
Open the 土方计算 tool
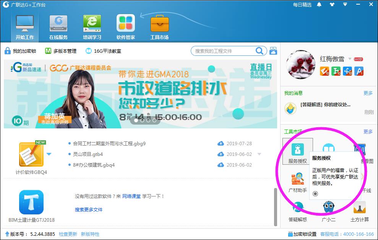[359, 211]
